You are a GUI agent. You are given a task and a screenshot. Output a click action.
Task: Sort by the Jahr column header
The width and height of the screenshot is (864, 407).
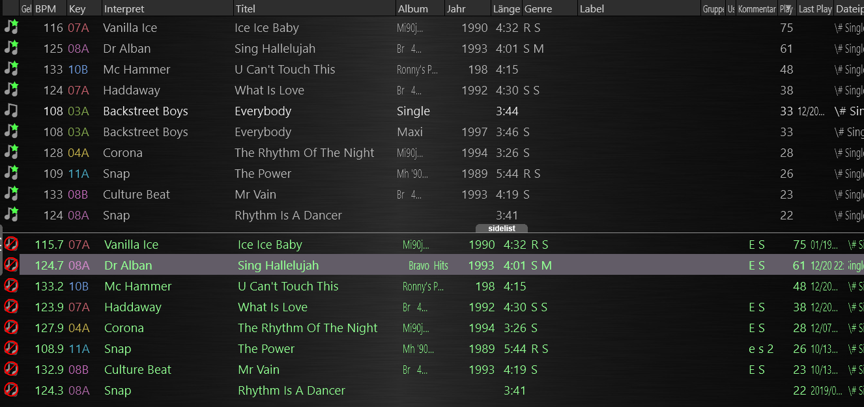point(467,8)
